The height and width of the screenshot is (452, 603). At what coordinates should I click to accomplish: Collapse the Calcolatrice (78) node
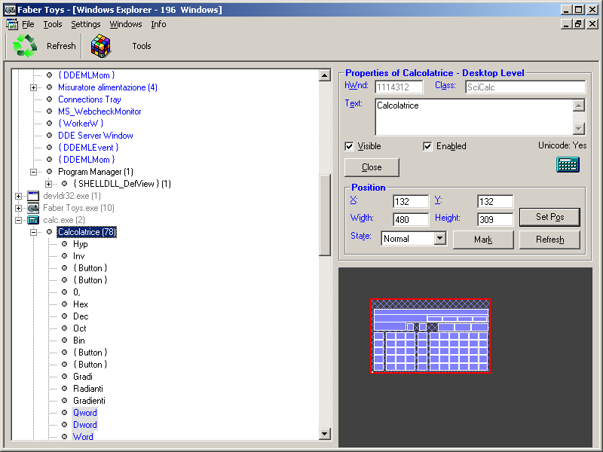33,232
